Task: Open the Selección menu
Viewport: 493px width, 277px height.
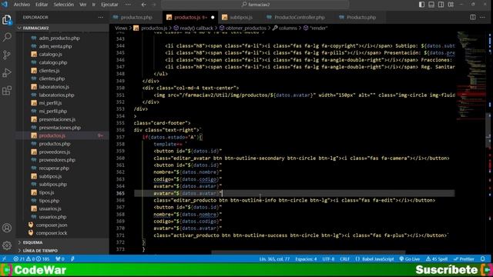Action: [x=63, y=5]
